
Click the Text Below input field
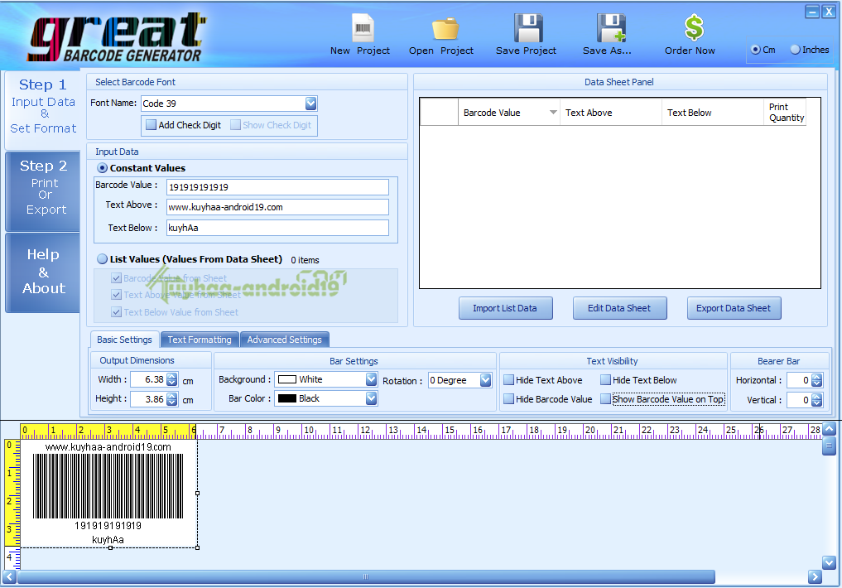click(277, 228)
